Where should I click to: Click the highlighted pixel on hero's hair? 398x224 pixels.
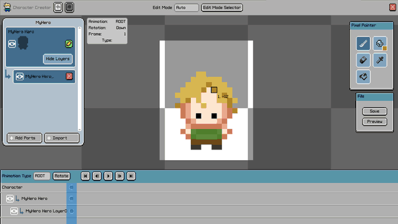pos(214,90)
